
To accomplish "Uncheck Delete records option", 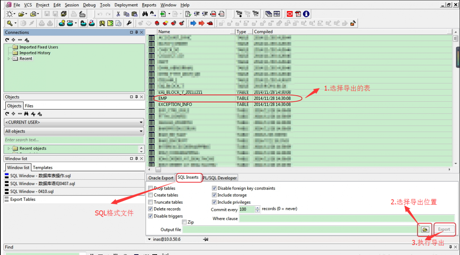I will tap(151, 209).
